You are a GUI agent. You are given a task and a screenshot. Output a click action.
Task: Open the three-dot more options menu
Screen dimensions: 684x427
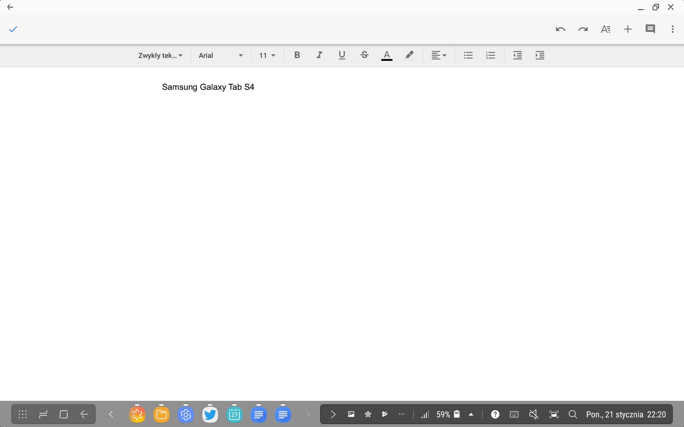tap(672, 29)
